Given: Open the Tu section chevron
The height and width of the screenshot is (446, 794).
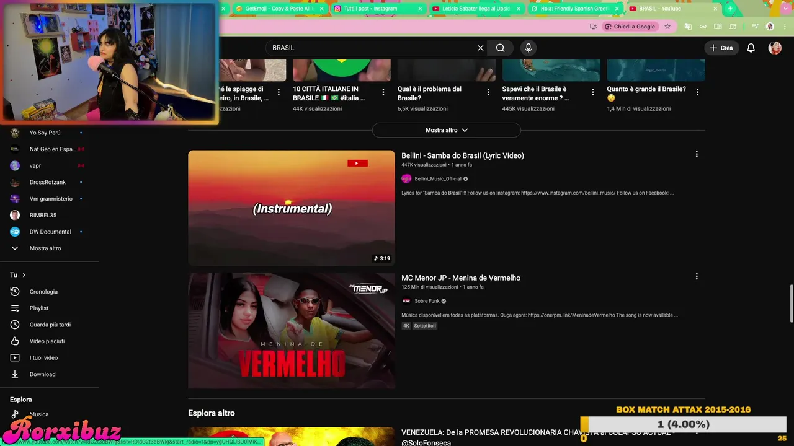Looking at the screenshot, I should pos(24,275).
